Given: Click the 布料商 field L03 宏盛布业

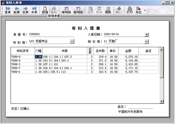Looking at the screenshot, I should (49, 41).
